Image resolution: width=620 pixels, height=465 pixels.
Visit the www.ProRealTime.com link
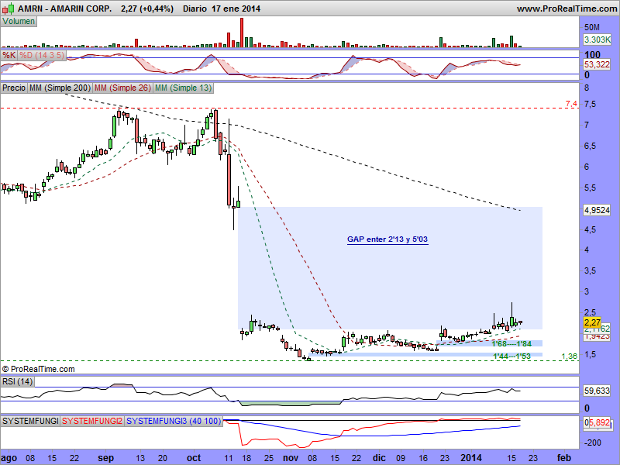pos(567,9)
